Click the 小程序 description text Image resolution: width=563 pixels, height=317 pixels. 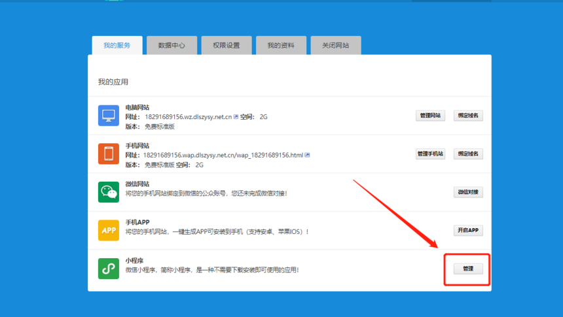(212, 270)
